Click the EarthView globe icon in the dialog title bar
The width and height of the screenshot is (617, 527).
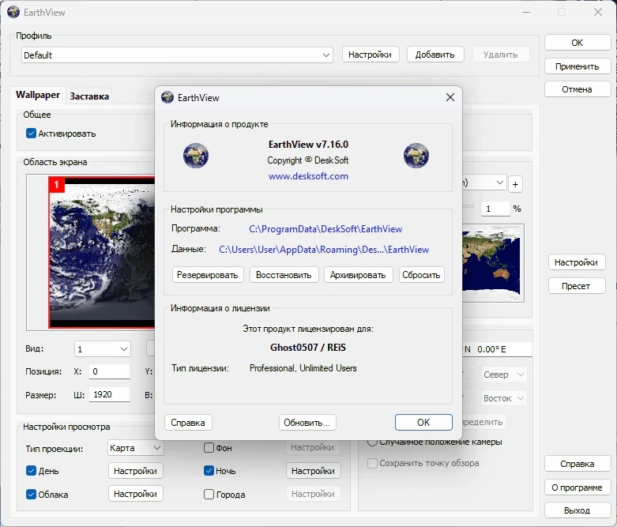click(167, 97)
